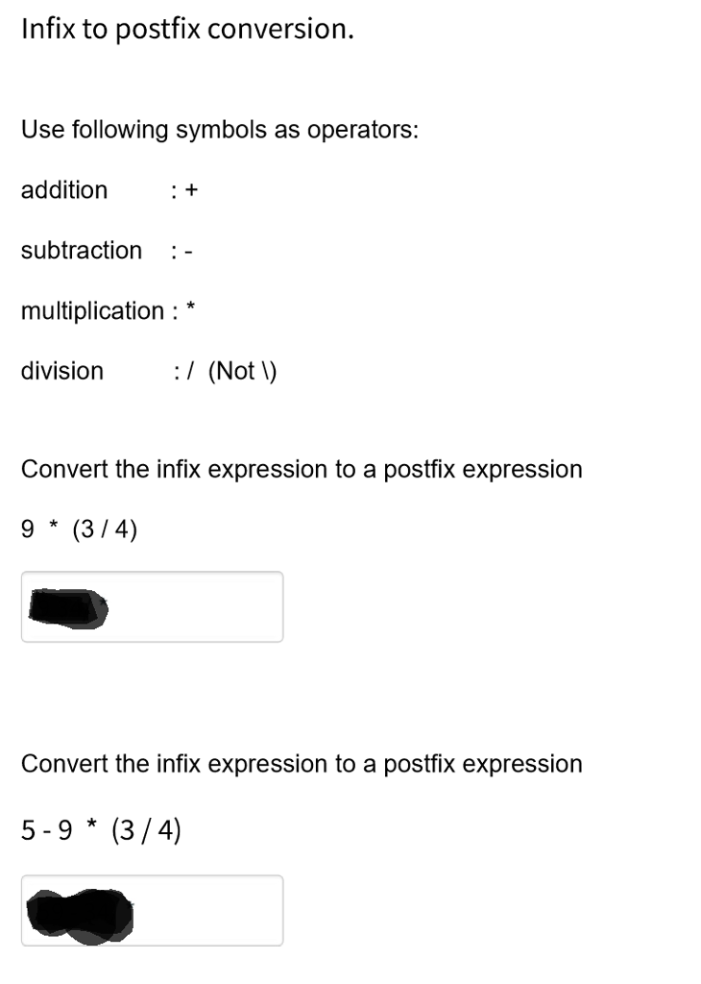Click the redacted answer in the first box
The width and height of the screenshot is (701, 984).
pos(69,605)
